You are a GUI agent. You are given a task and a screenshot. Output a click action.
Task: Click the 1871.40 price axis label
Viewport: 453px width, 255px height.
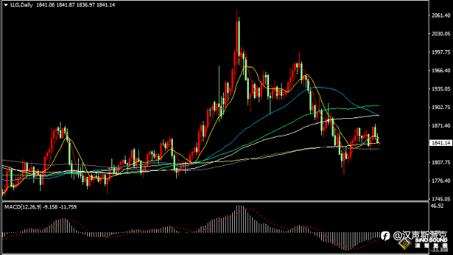(442, 126)
